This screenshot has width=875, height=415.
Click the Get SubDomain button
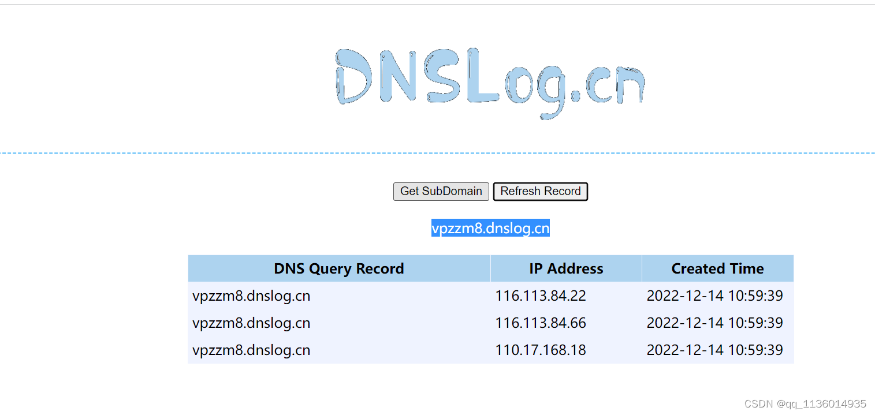point(441,192)
